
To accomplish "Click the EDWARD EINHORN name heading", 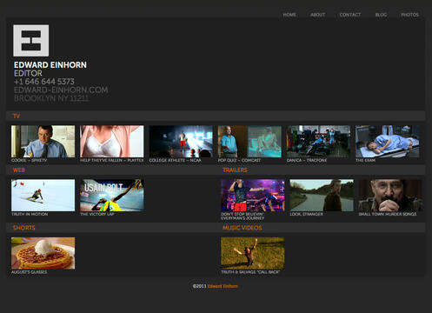I will click(x=50, y=65).
